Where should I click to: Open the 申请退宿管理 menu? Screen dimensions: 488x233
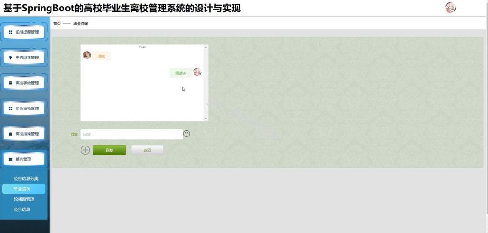pyautogui.click(x=24, y=58)
